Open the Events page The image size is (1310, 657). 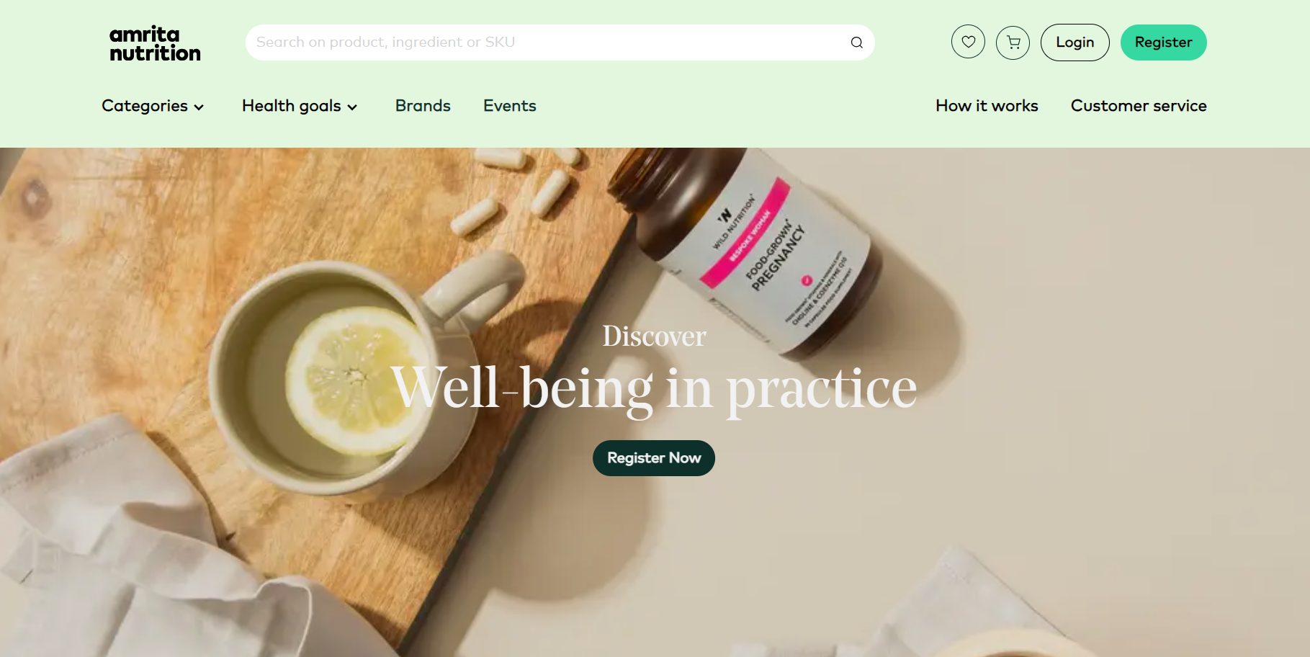[510, 106]
